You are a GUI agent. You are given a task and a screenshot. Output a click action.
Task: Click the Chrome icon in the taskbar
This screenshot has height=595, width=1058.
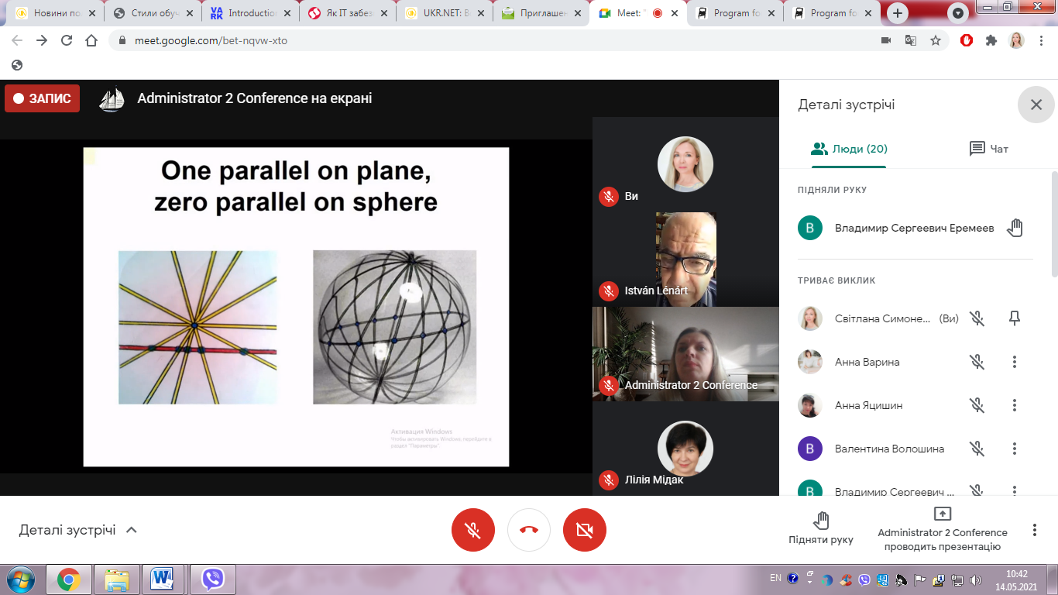[69, 579]
